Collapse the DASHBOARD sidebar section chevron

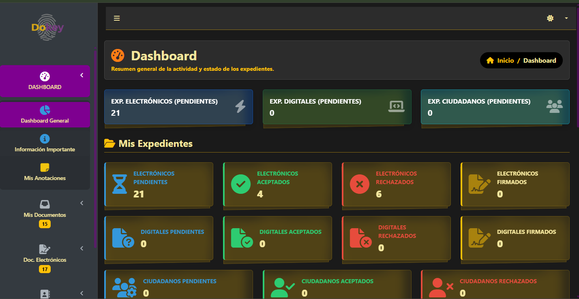pos(81,75)
